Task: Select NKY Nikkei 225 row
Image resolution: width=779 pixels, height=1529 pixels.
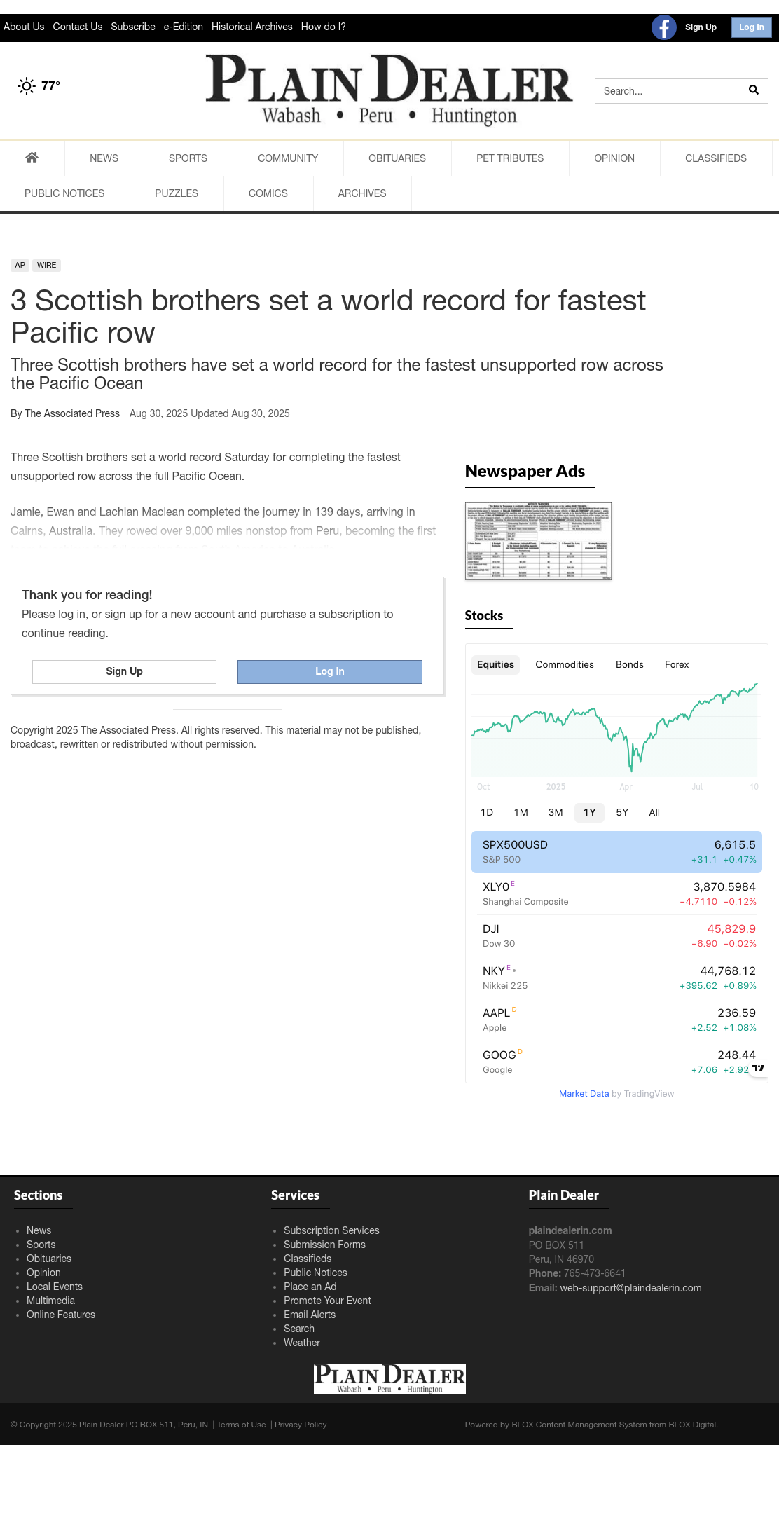Action: 616,978
